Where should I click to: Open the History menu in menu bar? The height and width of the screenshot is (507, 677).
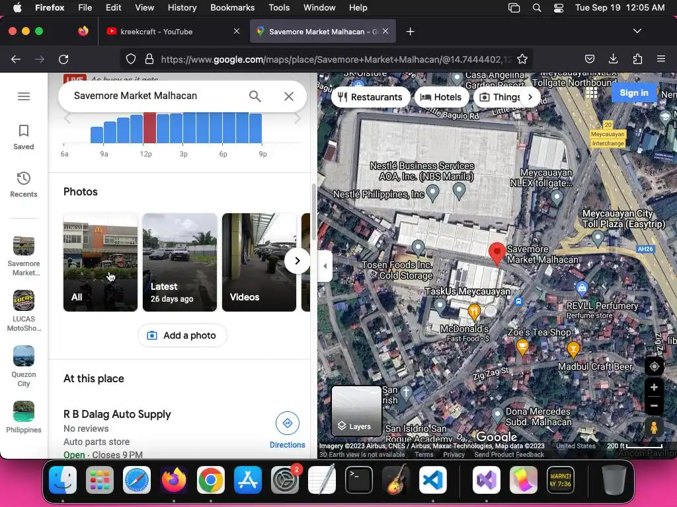[182, 8]
